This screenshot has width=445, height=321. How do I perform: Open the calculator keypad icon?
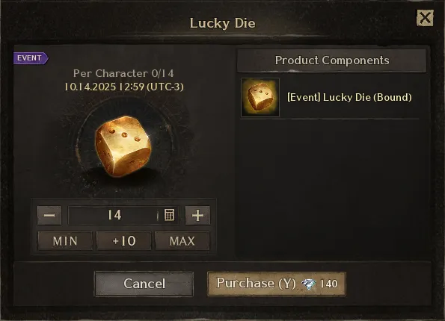[x=170, y=215]
